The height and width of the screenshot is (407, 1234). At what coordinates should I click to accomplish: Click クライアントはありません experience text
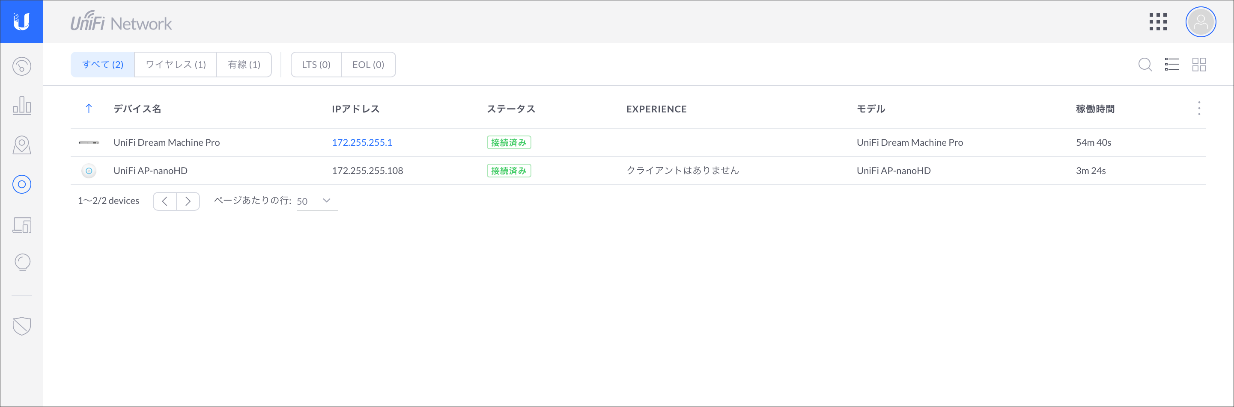click(683, 171)
